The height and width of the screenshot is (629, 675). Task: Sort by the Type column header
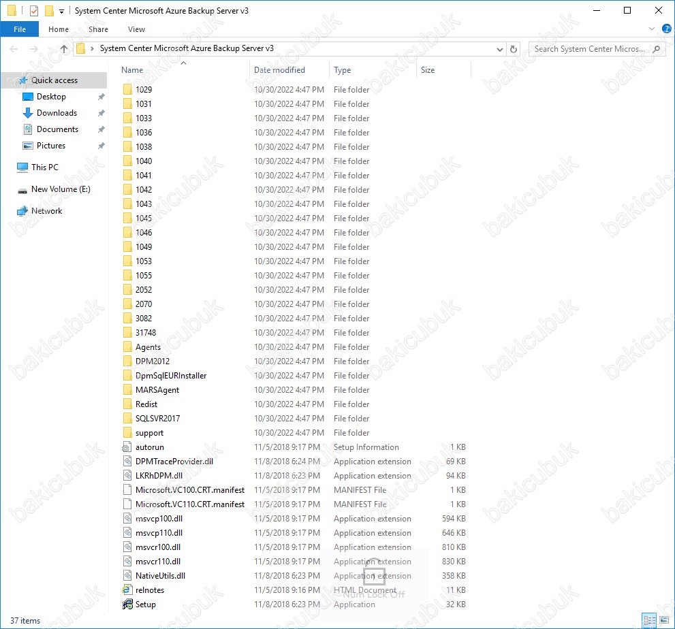(x=342, y=70)
